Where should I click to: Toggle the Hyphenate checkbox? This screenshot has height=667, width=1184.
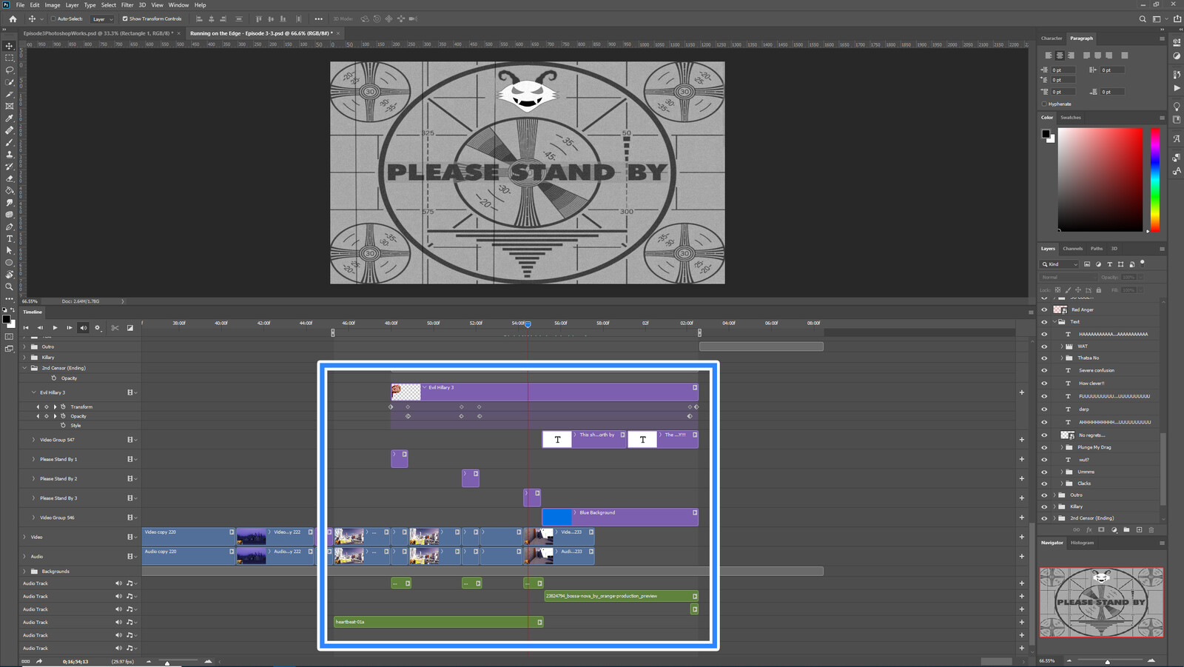(x=1044, y=104)
